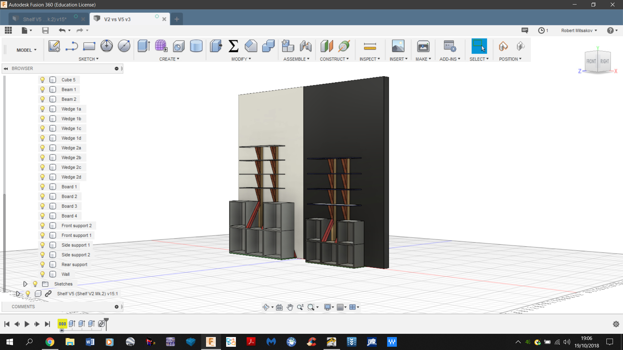
Task: Click the Joint assemble icon
Action: [x=305, y=46]
